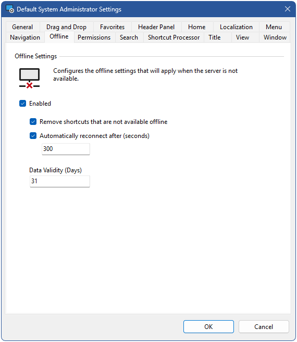Uncheck the Enabled checkbox

click(23, 104)
